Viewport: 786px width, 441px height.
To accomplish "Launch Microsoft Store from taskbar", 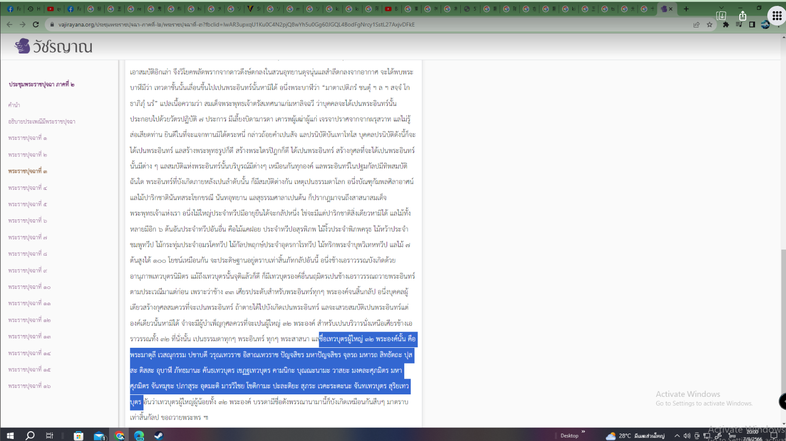I will pyautogui.click(x=78, y=435).
